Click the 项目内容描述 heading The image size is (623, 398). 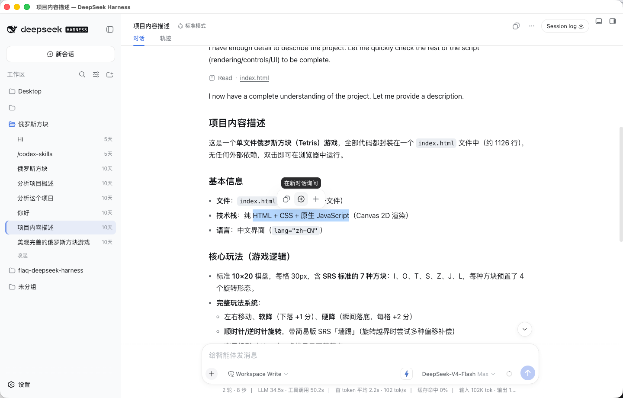tap(237, 123)
